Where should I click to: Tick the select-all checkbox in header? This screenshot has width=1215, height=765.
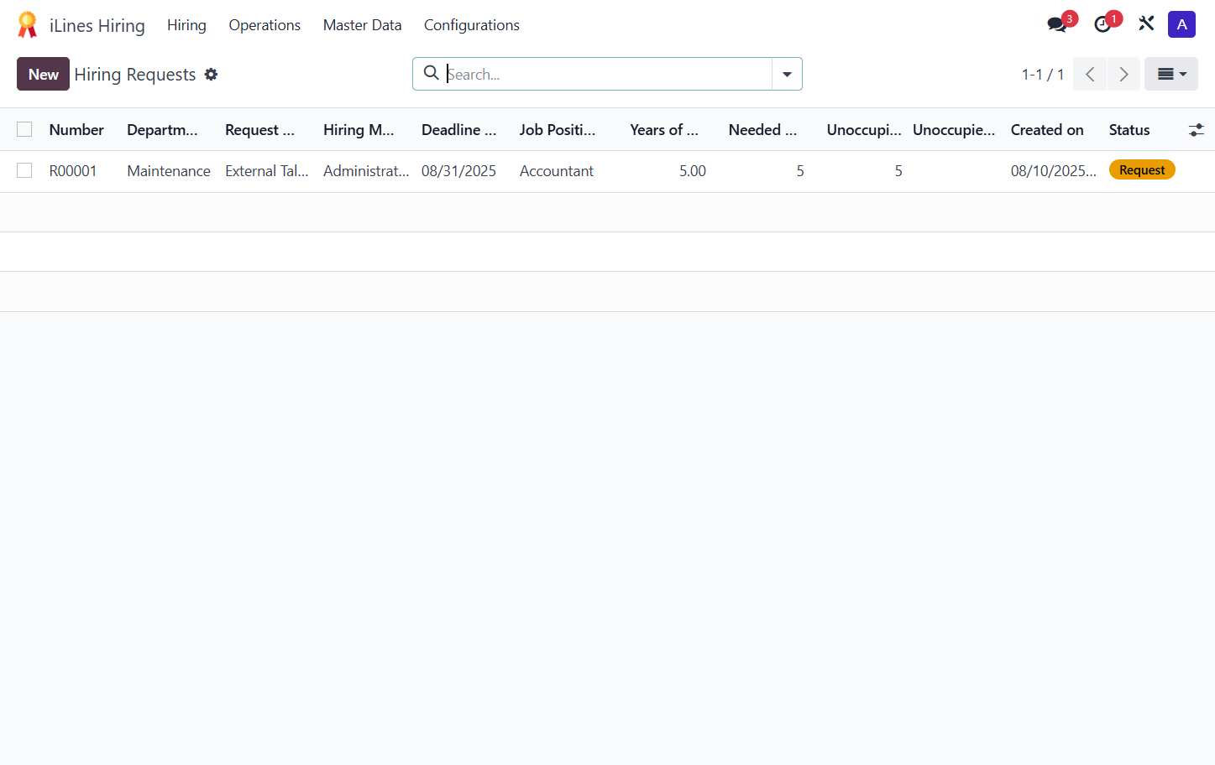coord(24,129)
